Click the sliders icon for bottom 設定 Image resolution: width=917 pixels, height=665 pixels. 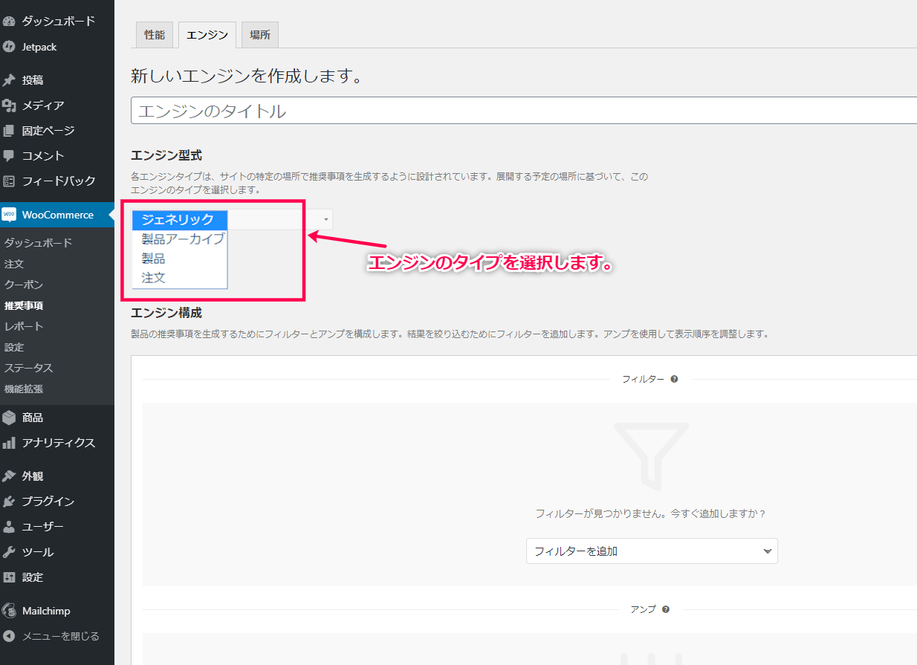click(9, 577)
